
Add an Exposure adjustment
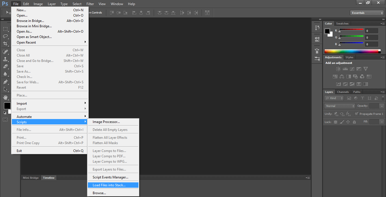pos(359,69)
